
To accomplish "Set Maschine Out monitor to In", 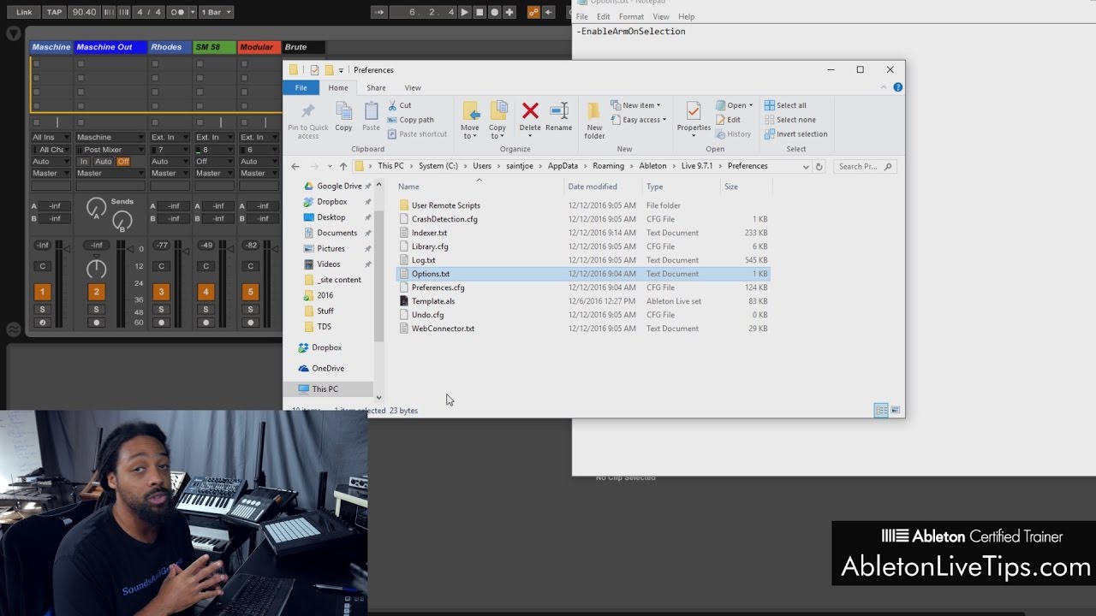I will pyautogui.click(x=83, y=162).
